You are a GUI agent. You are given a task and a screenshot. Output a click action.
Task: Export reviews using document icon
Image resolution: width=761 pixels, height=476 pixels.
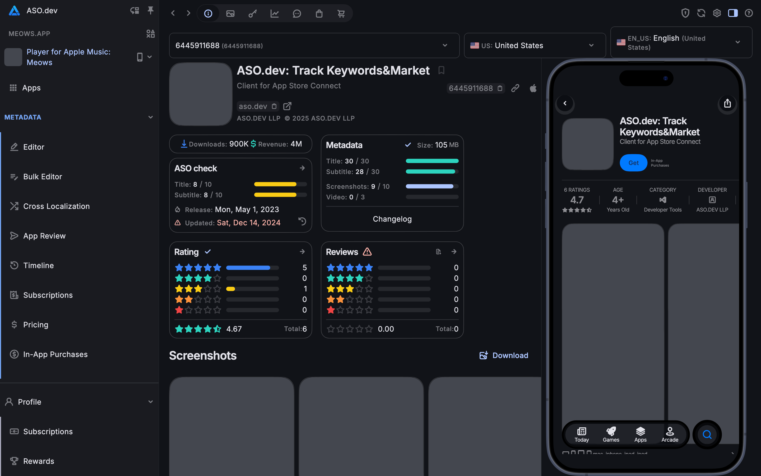click(438, 251)
